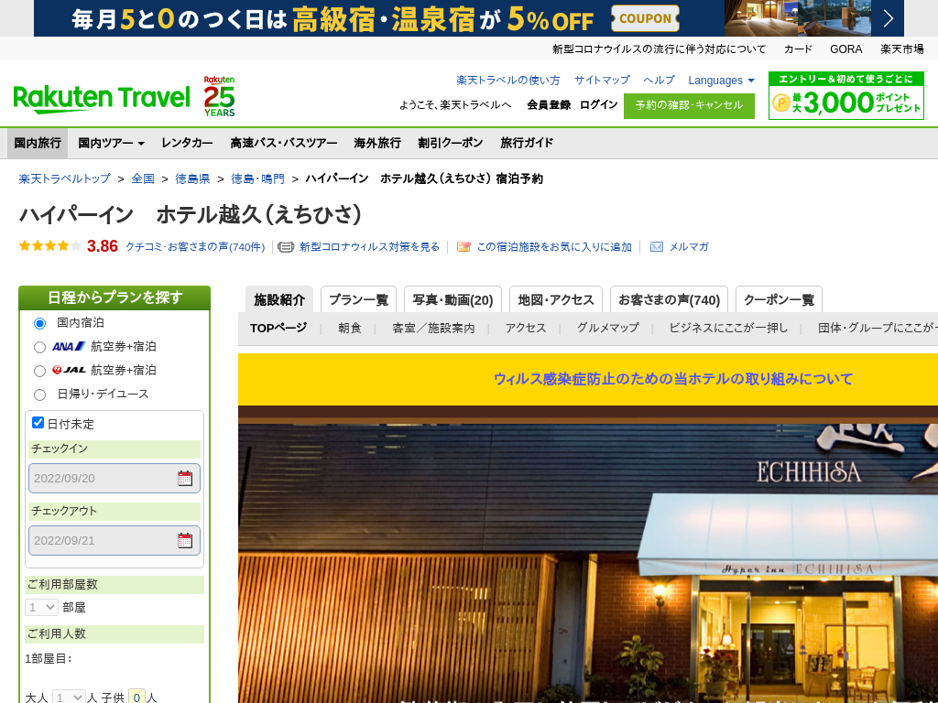Click the 25 Years anniversary badge
The image size is (938, 703).
(x=219, y=96)
